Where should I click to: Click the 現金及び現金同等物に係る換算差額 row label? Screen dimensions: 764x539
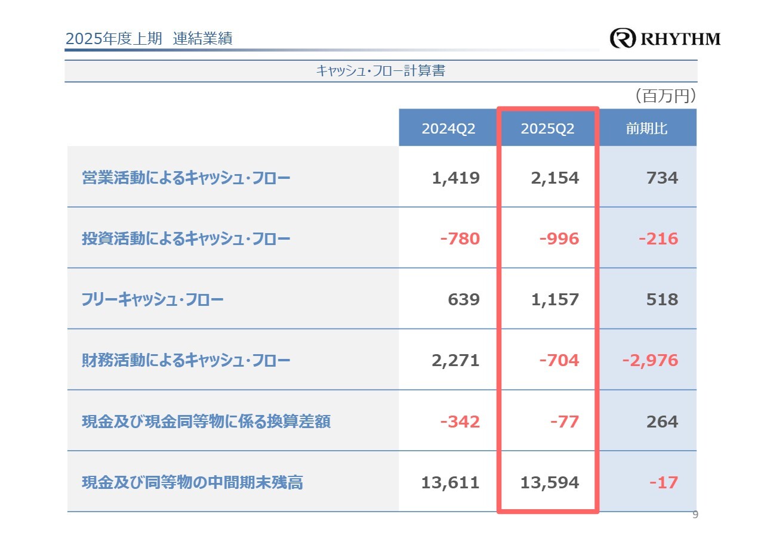207,422
